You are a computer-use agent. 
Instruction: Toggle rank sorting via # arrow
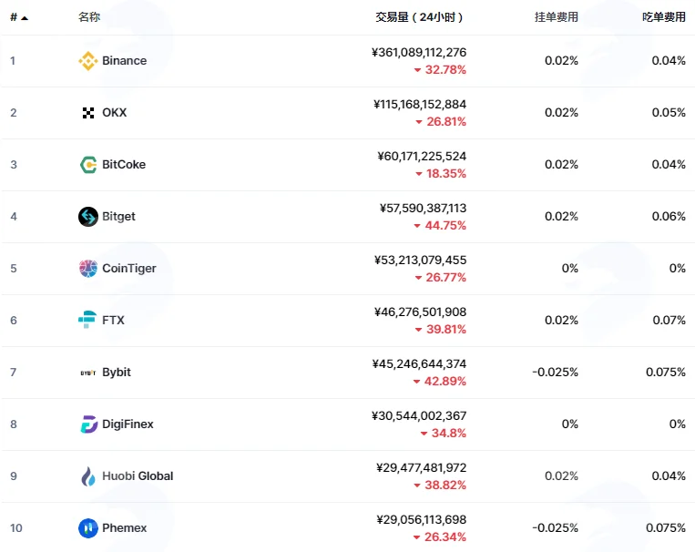coord(19,17)
